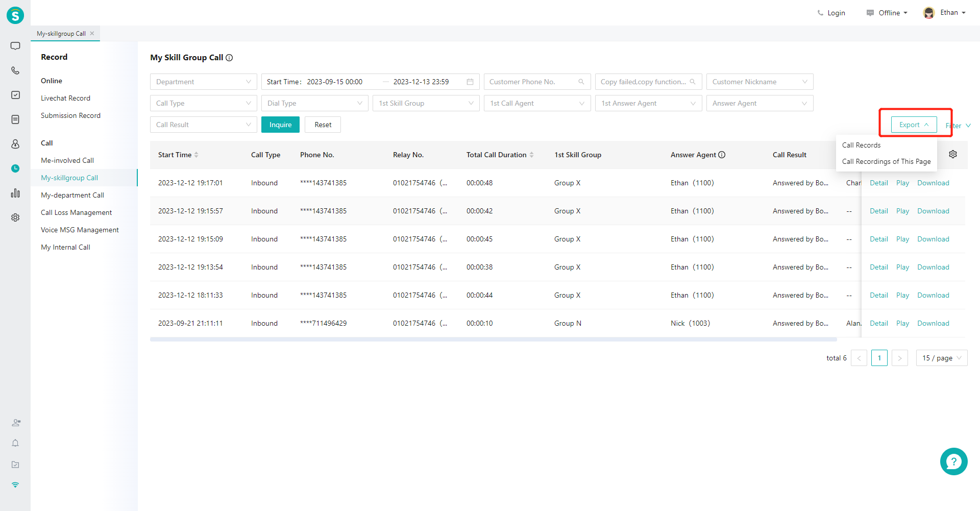
Task: Open the document list icon in sidebar
Action: (15, 119)
